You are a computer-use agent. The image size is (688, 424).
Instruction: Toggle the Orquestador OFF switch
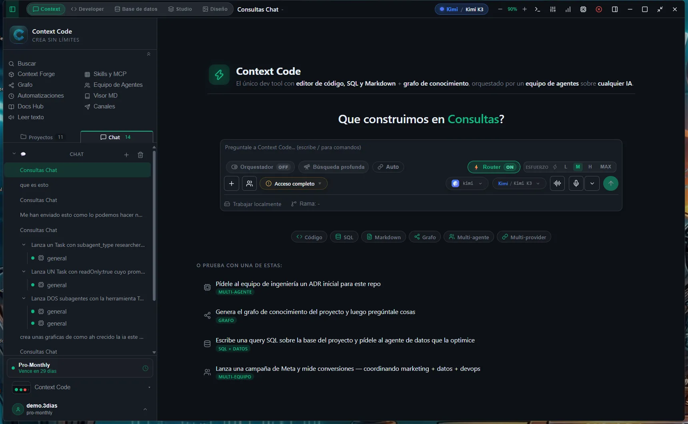260,167
